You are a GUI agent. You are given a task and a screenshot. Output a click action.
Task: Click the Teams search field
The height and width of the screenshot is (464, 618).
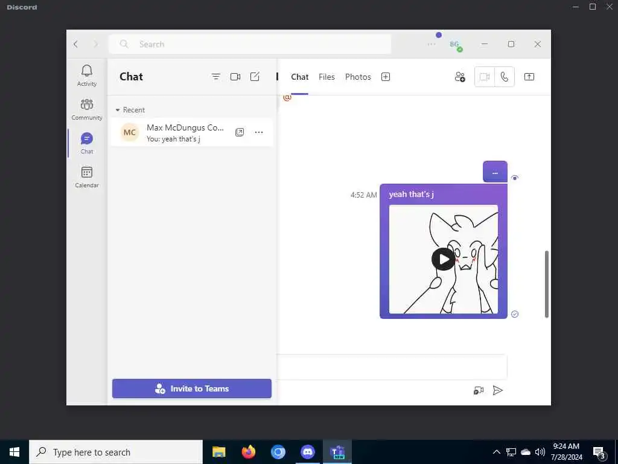(250, 44)
